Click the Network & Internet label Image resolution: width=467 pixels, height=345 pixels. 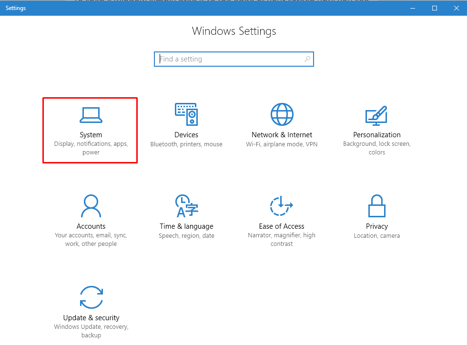(x=282, y=135)
